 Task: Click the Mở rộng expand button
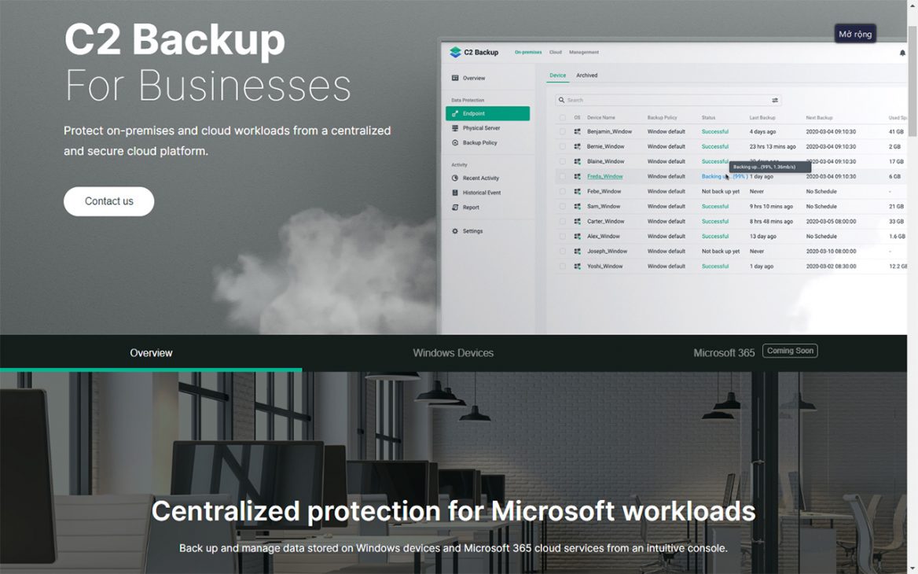point(855,34)
